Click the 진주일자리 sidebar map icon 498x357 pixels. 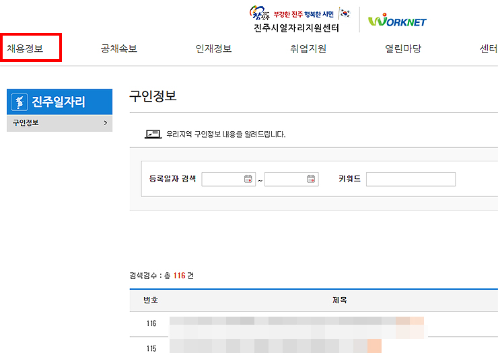click(x=20, y=102)
